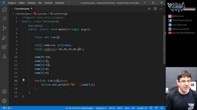Click the editor vertical scrollbar
The height and width of the screenshot is (110, 197).
[x=164, y=40]
